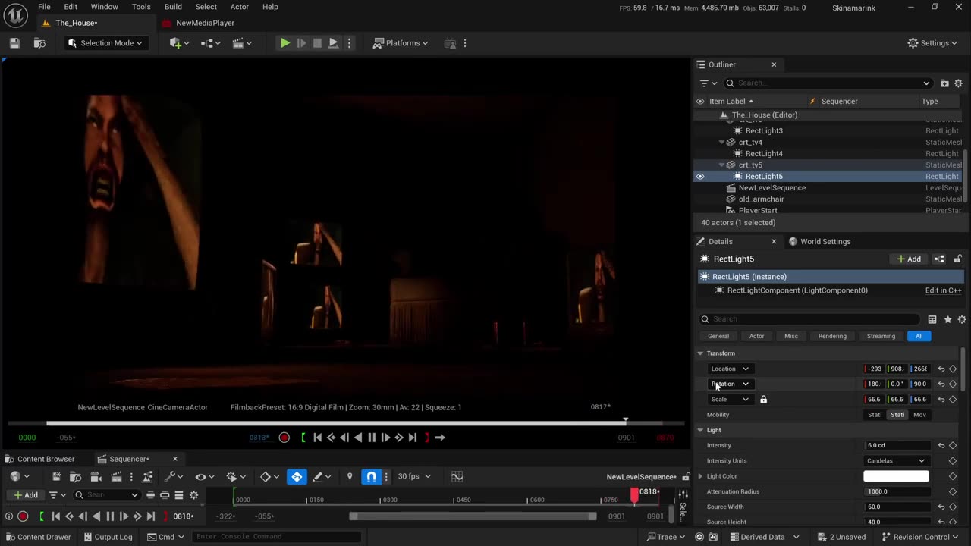Click the Sequencer Add track button

(26, 495)
